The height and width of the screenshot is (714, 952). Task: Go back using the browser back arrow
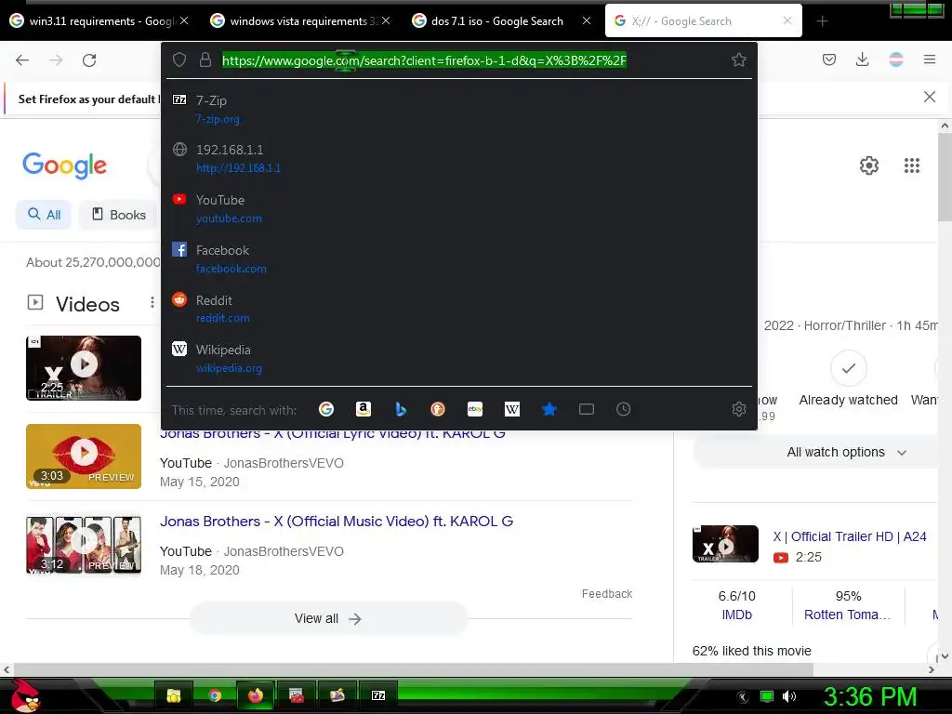pos(22,60)
